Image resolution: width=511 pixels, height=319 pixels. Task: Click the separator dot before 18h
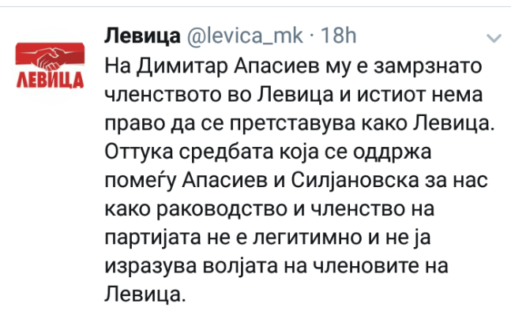pos(311,36)
